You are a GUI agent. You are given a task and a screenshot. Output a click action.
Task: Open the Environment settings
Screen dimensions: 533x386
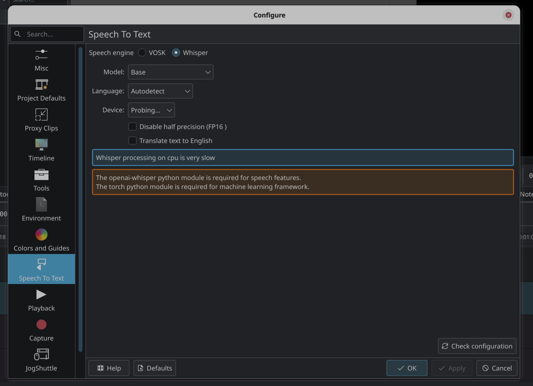tap(41, 210)
